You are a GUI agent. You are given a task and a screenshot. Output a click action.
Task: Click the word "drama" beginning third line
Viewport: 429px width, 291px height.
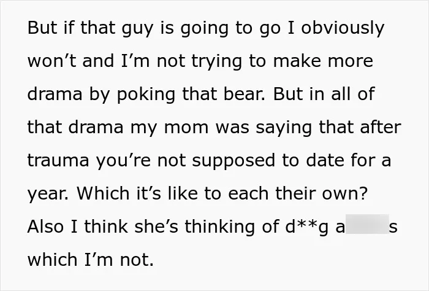pyautogui.click(x=55, y=94)
